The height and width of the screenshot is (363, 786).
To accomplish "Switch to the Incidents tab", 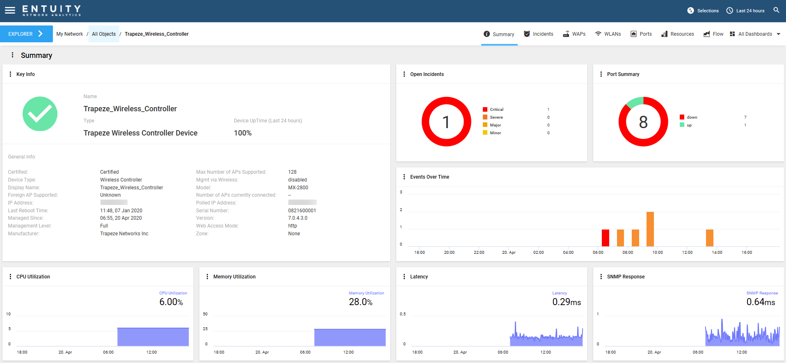I will point(538,34).
